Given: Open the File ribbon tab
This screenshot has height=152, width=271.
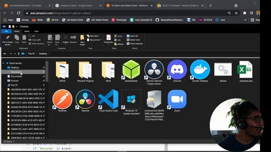Looking at the screenshot, I should [x=6, y=31].
